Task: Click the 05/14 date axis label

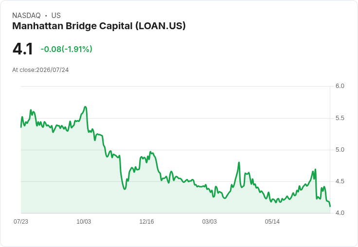Action: [272, 221]
